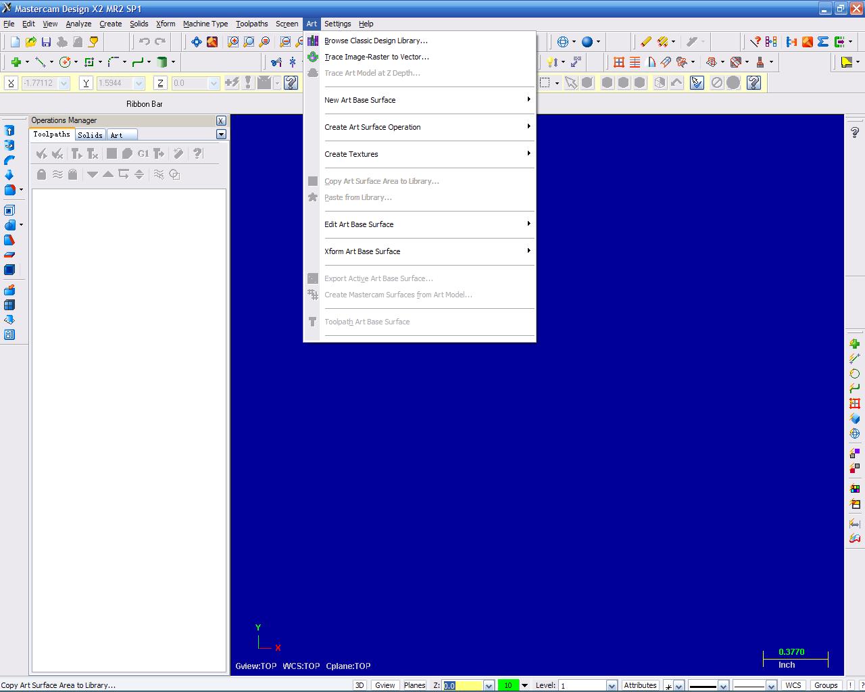Toggle the 3D mode status bar button

[360, 685]
